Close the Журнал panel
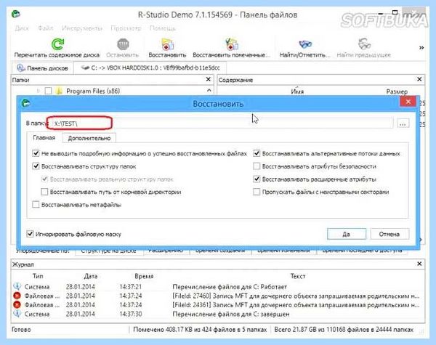Image resolution: width=436 pixels, height=345 pixels. pos(419,263)
